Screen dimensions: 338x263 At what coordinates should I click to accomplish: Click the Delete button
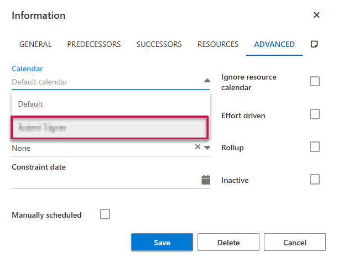click(228, 243)
